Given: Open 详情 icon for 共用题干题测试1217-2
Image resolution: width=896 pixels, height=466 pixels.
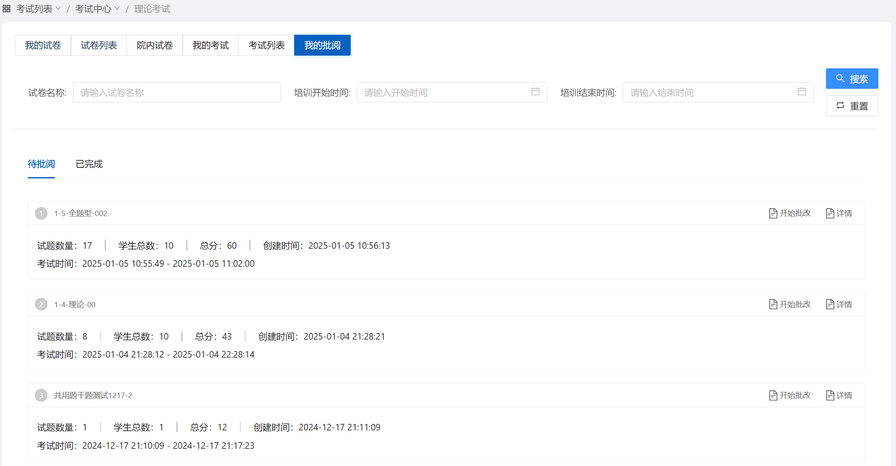Looking at the screenshot, I should pos(830,395).
